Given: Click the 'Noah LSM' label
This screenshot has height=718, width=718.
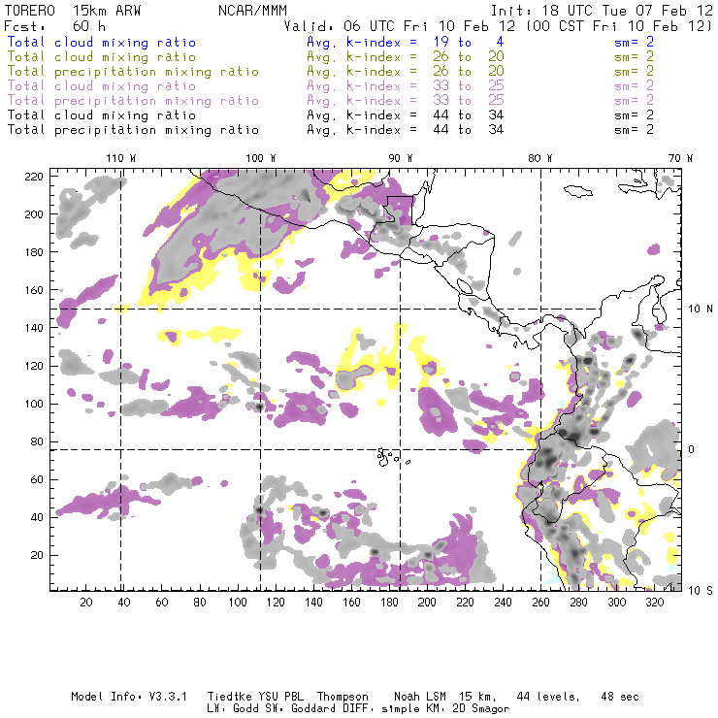Looking at the screenshot, I should point(420,697).
